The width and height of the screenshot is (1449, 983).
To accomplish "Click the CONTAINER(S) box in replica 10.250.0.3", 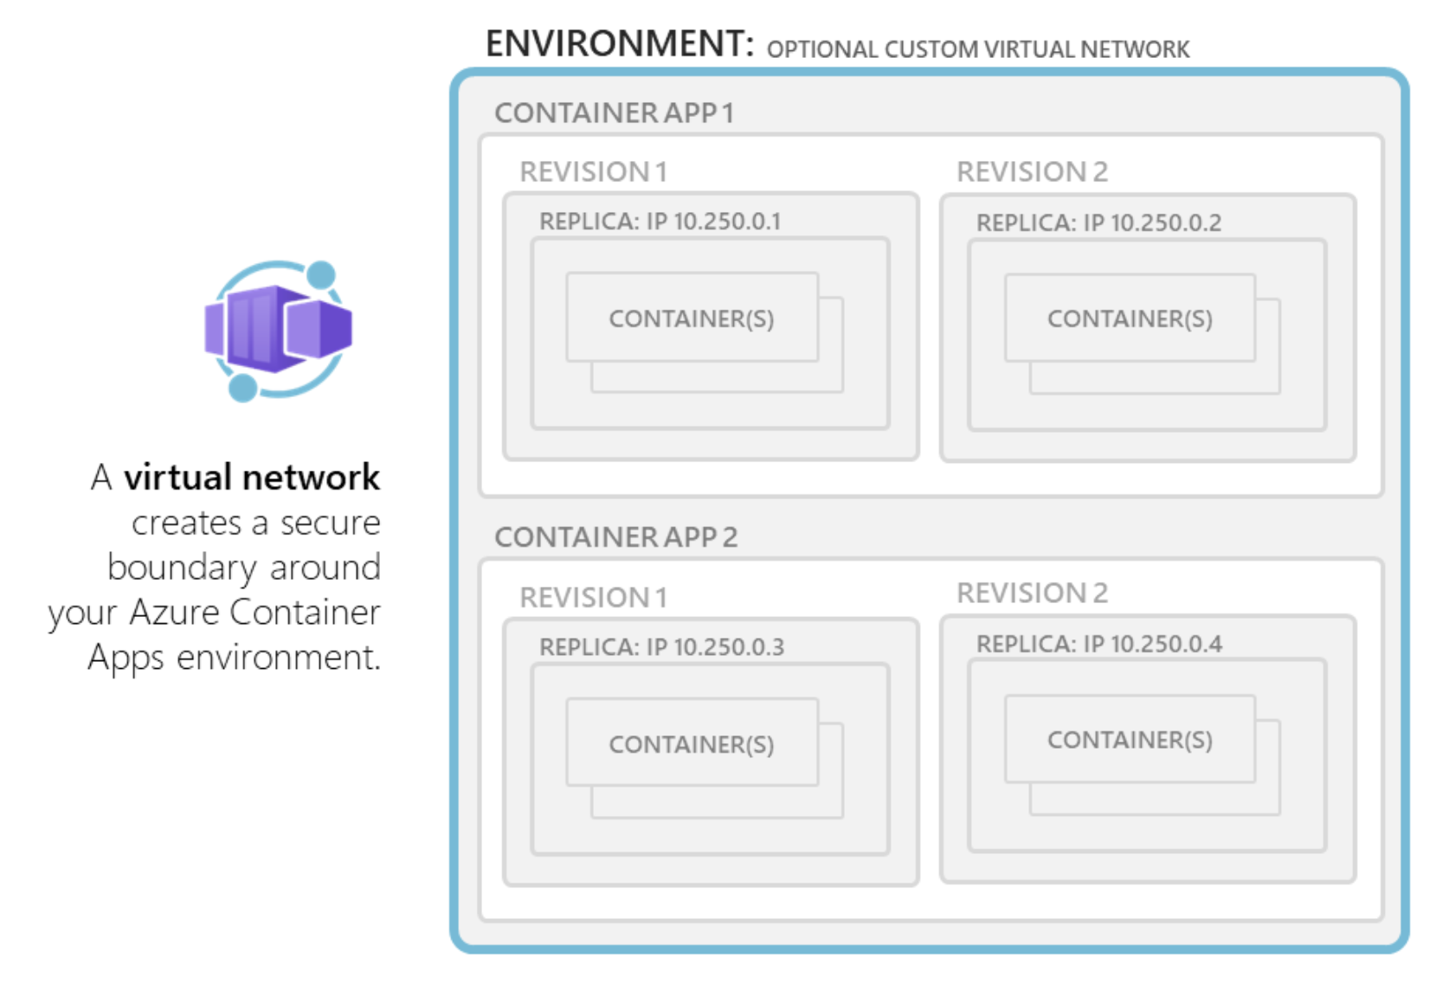I will click(x=692, y=743).
